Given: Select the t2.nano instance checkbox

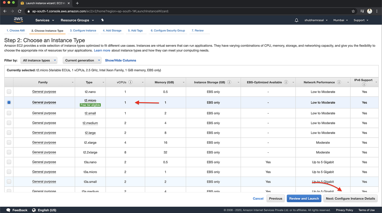Looking at the screenshot, I should pyautogui.click(x=9, y=92).
